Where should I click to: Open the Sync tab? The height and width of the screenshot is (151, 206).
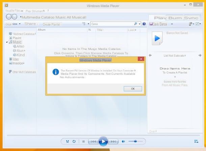pyautogui.click(x=191, y=18)
